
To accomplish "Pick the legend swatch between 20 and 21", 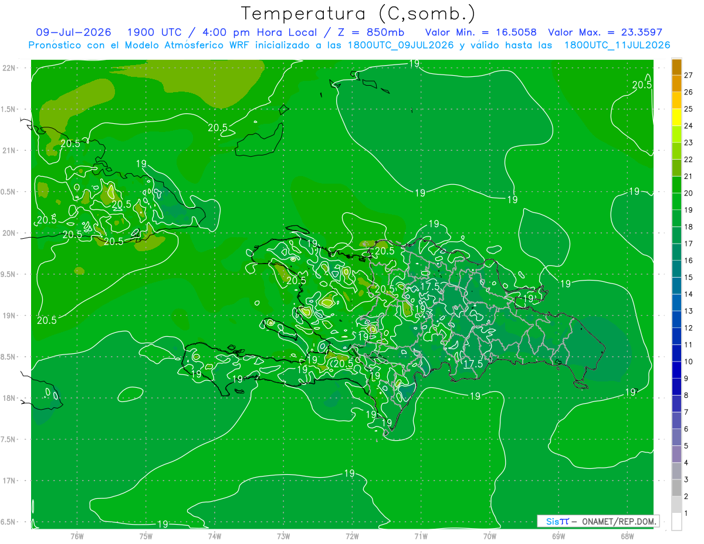I will (676, 185).
